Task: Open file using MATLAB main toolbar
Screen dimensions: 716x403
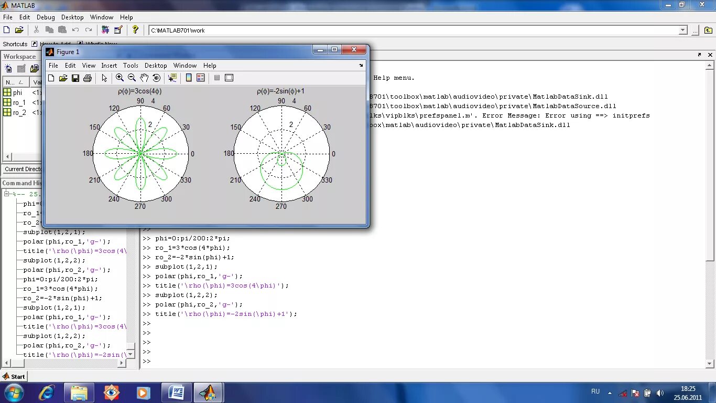Action: (x=19, y=30)
